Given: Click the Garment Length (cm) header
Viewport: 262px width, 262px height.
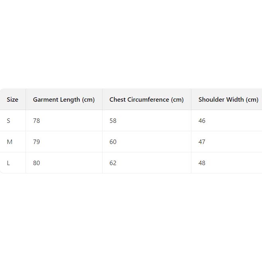Looking at the screenshot, I should tap(64, 100).
